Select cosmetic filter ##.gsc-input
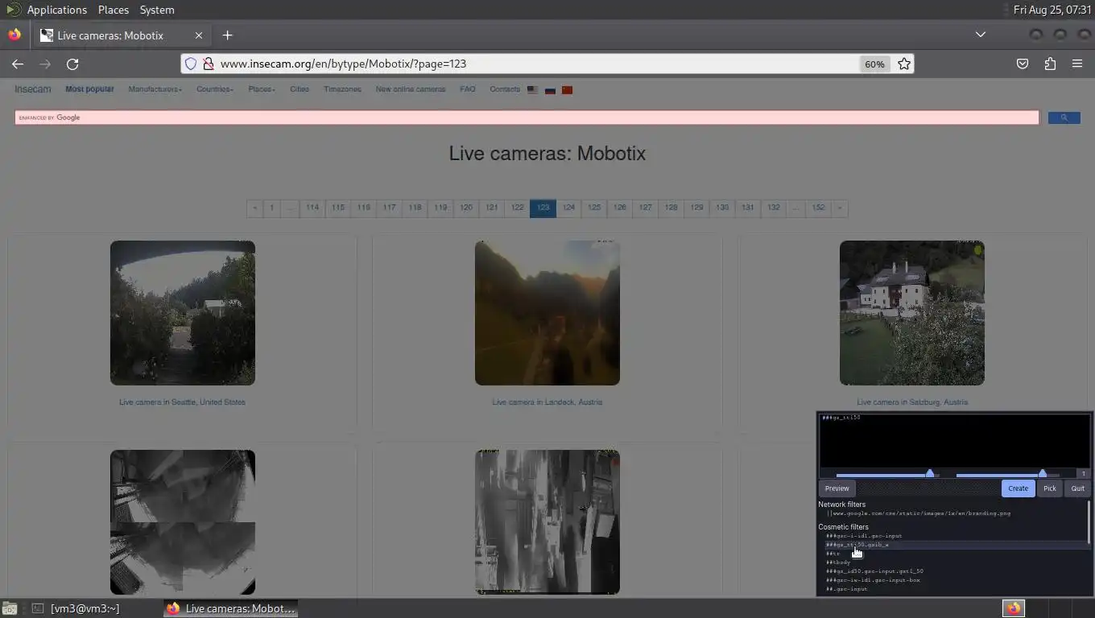1095x618 pixels. pyautogui.click(x=847, y=589)
